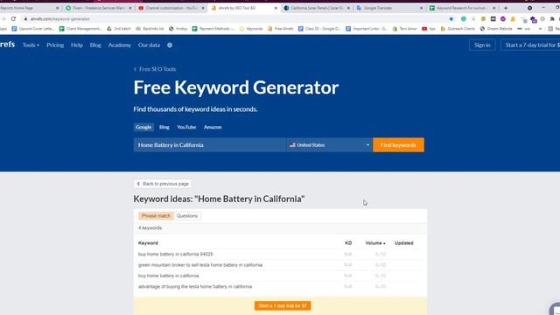Open the Free Ahrefs bookmark
The height and width of the screenshot is (315, 560).
(280, 29)
